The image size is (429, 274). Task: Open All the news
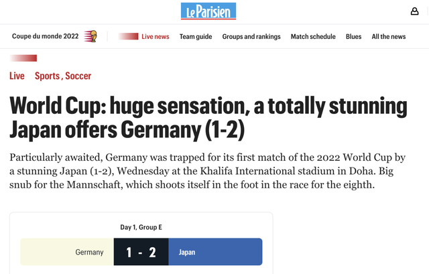click(x=389, y=37)
